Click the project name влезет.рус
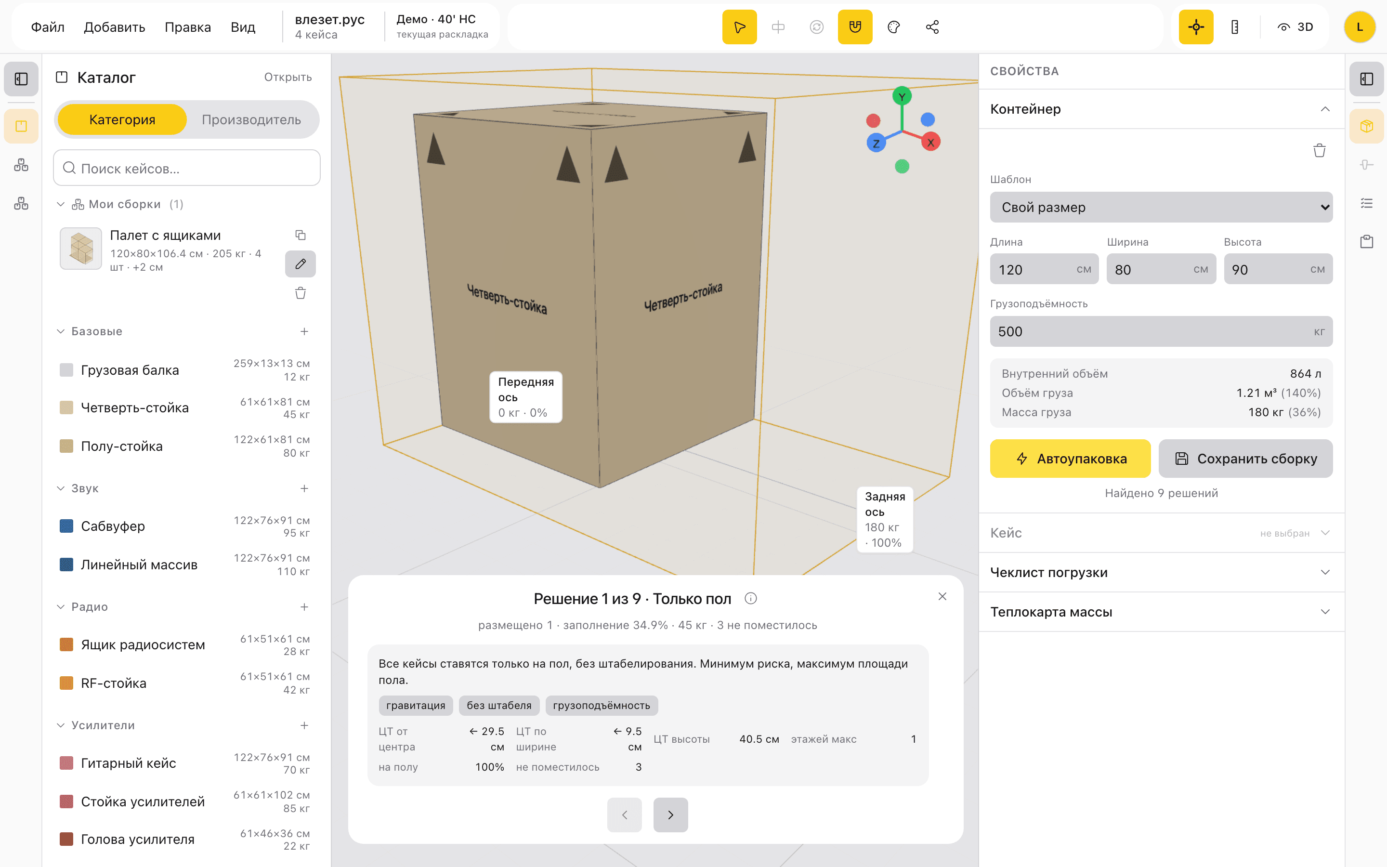Image resolution: width=1387 pixels, height=867 pixels. (x=329, y=19)
